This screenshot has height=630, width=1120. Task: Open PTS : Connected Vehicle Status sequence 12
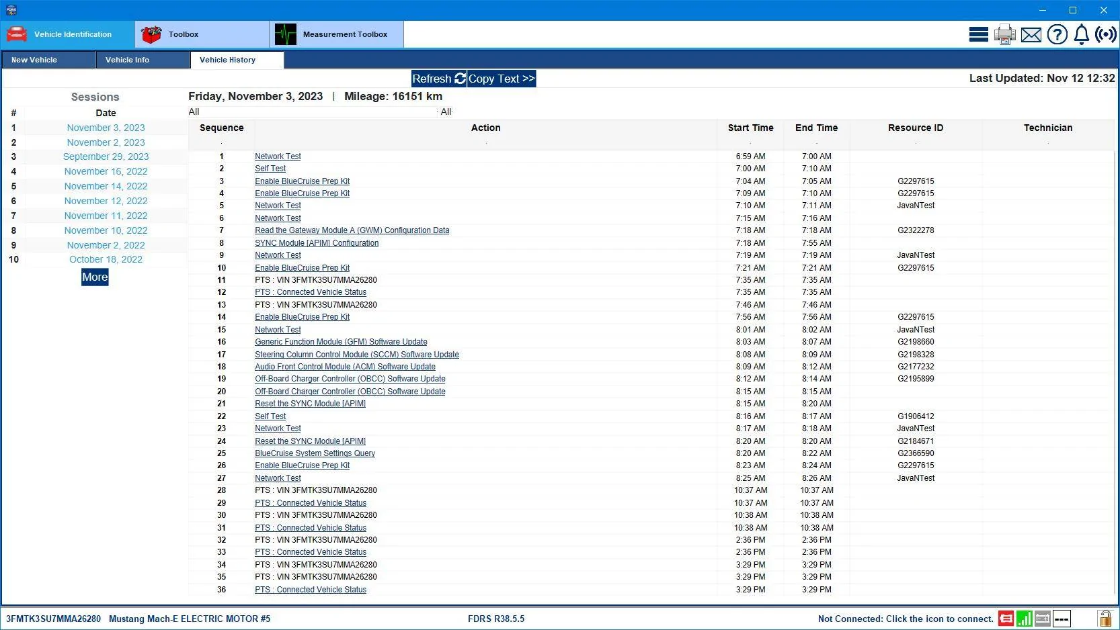pos(311,292)
